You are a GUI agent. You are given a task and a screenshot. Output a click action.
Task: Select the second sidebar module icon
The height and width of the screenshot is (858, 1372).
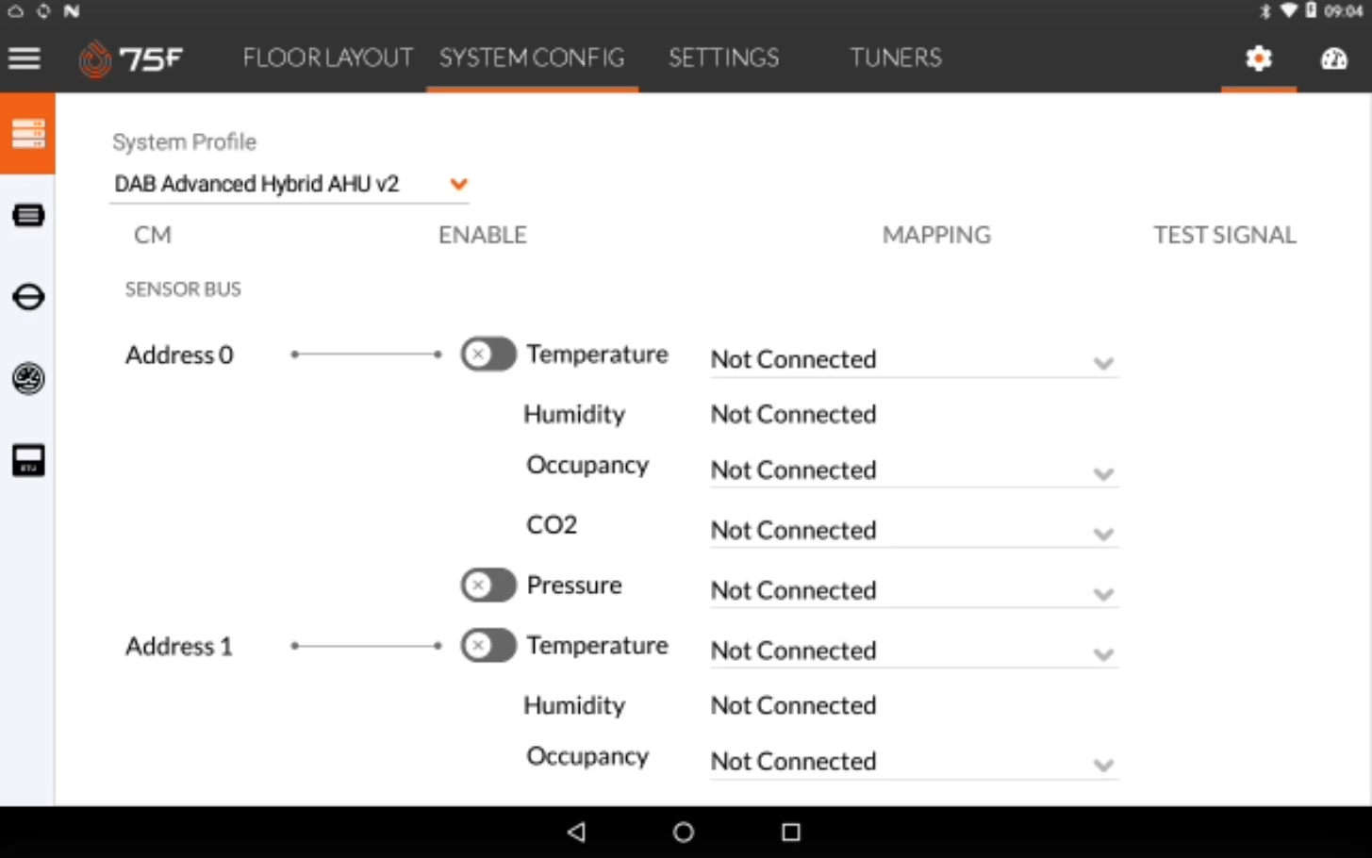(28, 216)
